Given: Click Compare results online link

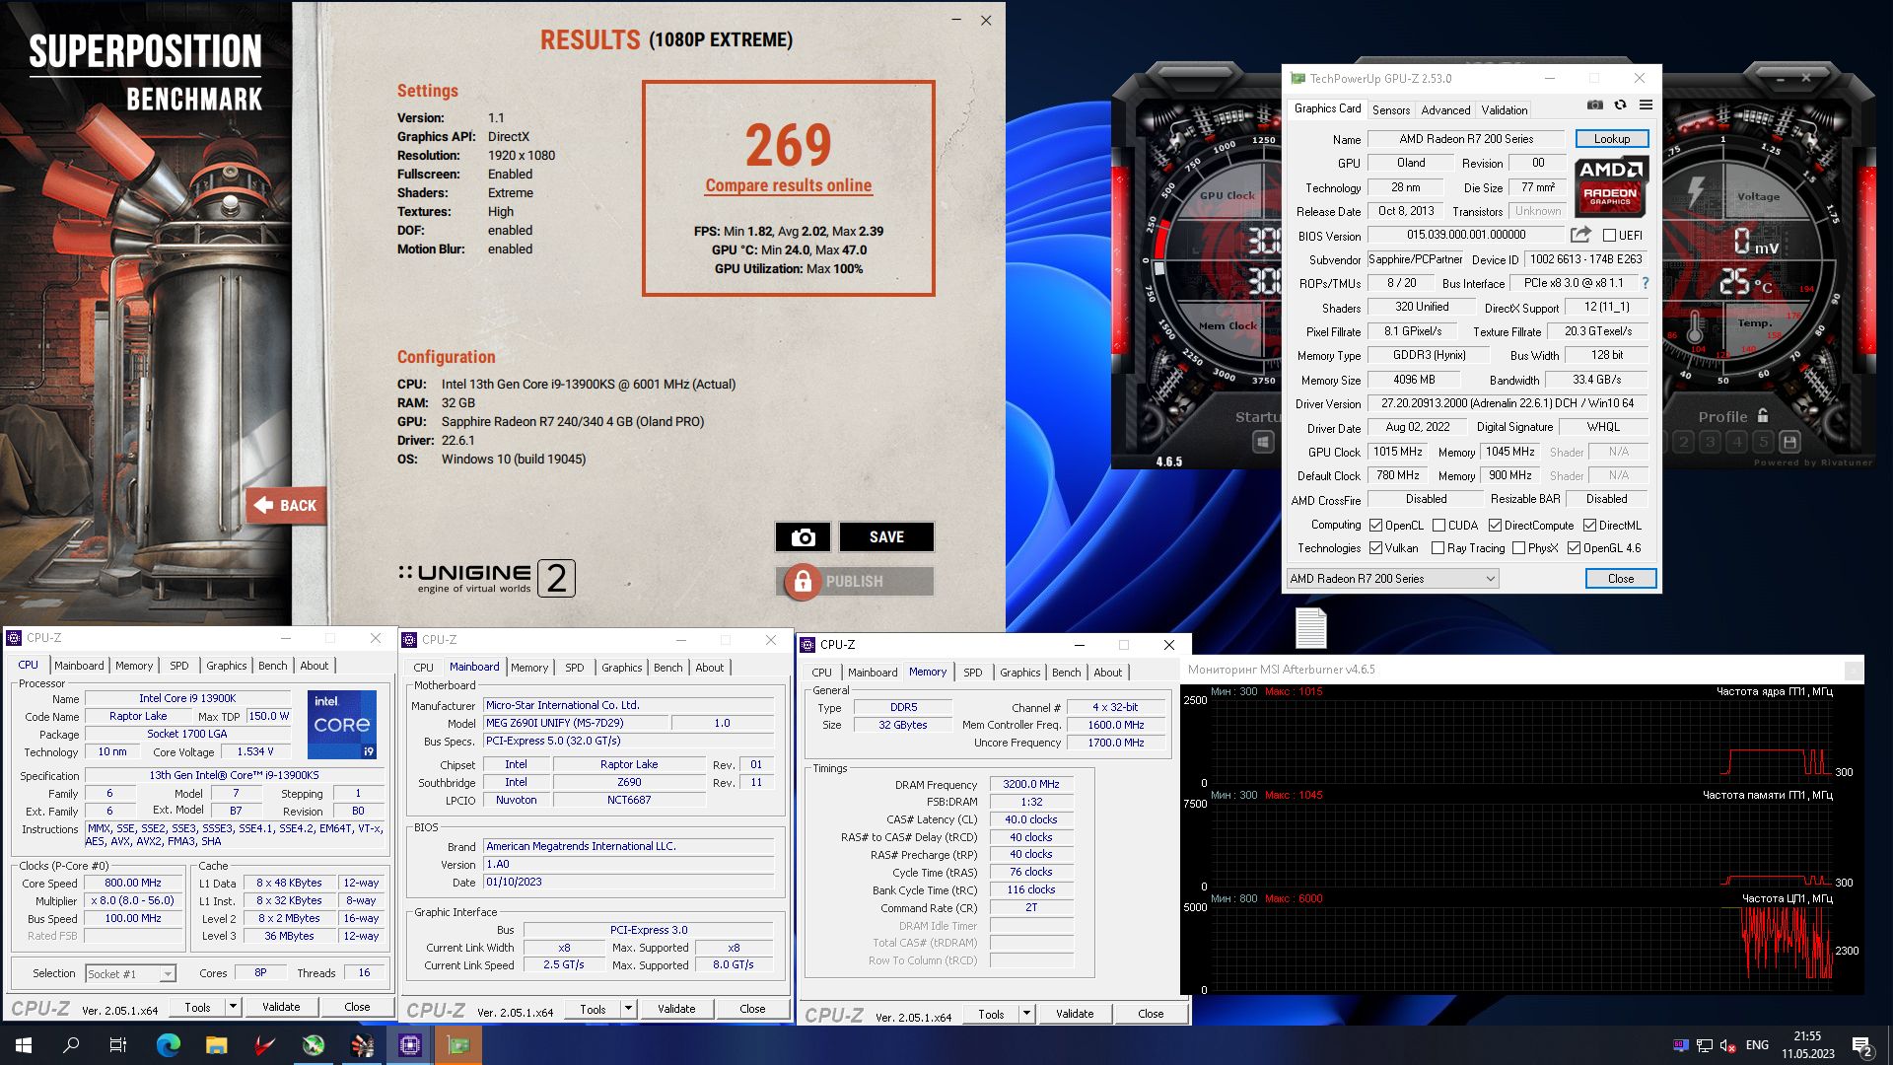Looking at the screenshot, I should click(x=788, y=185).
